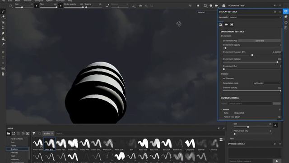The width and height of the screenshot is (289, 163).
Task: Open shelf folder icon
Action: pyautogui.click(x=9, y=134)
